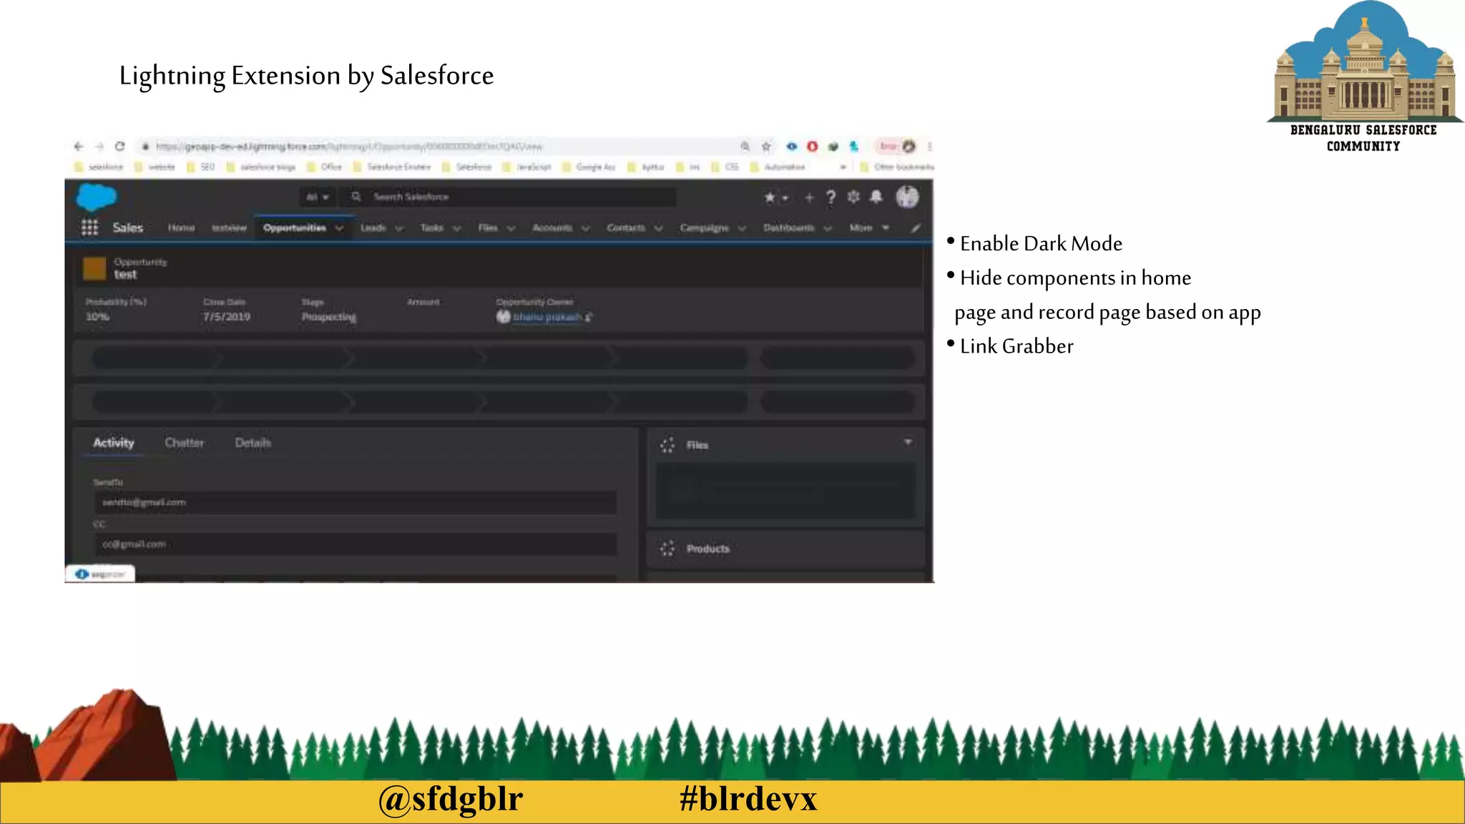Open Campaigns tab
Viewport: 1465px width, 824px height.
coord(704,227)
